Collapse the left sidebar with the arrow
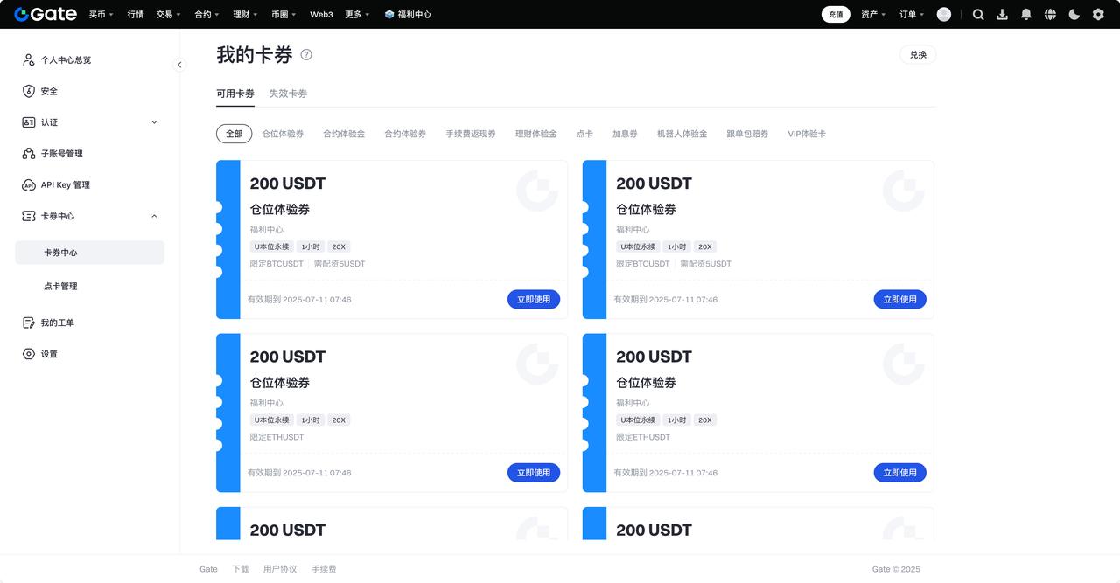Screen dimensions: 1120x583 [179, 65]
